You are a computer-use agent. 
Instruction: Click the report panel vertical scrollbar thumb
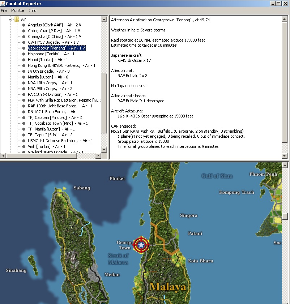(x=284, y=82)
